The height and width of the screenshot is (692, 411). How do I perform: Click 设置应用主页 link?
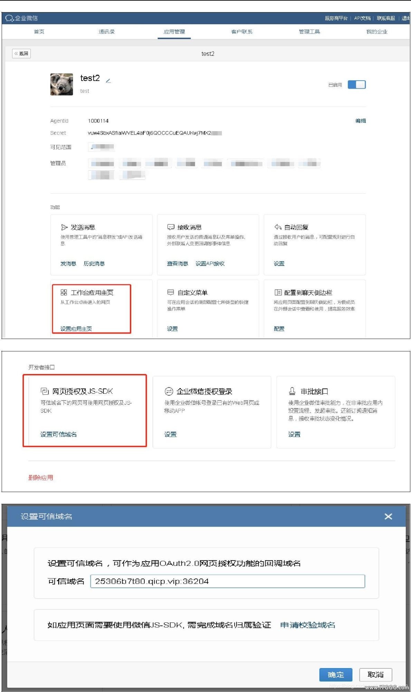76,329
